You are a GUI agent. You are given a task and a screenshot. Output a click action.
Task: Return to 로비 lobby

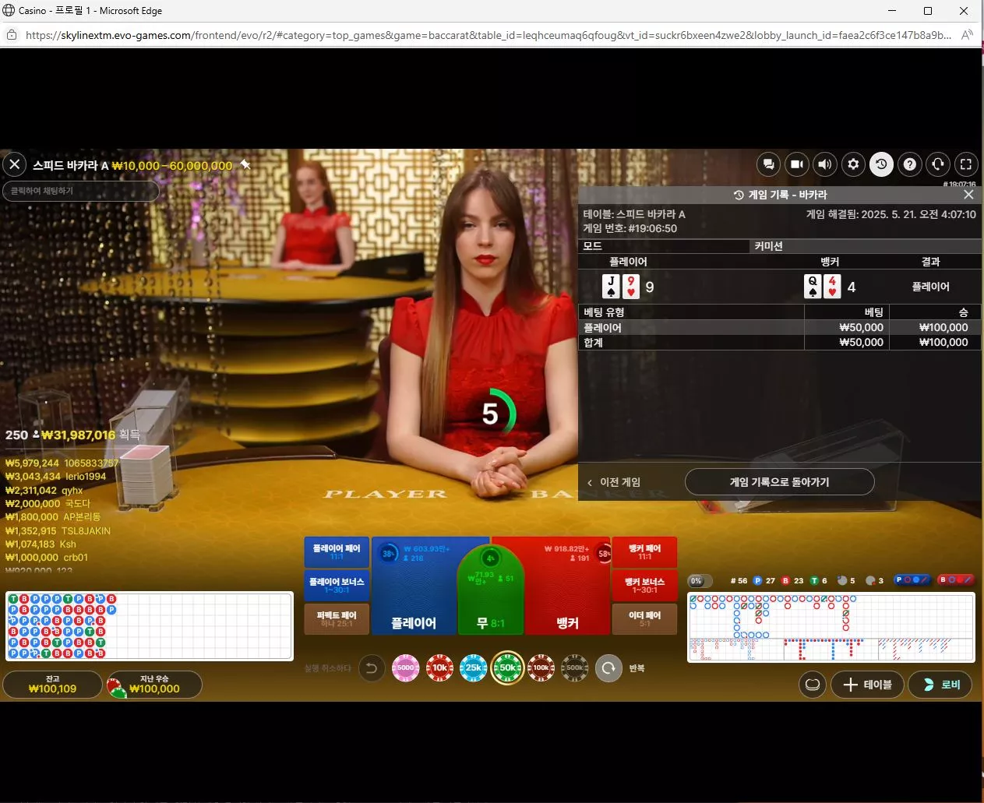tap(940, 685)
